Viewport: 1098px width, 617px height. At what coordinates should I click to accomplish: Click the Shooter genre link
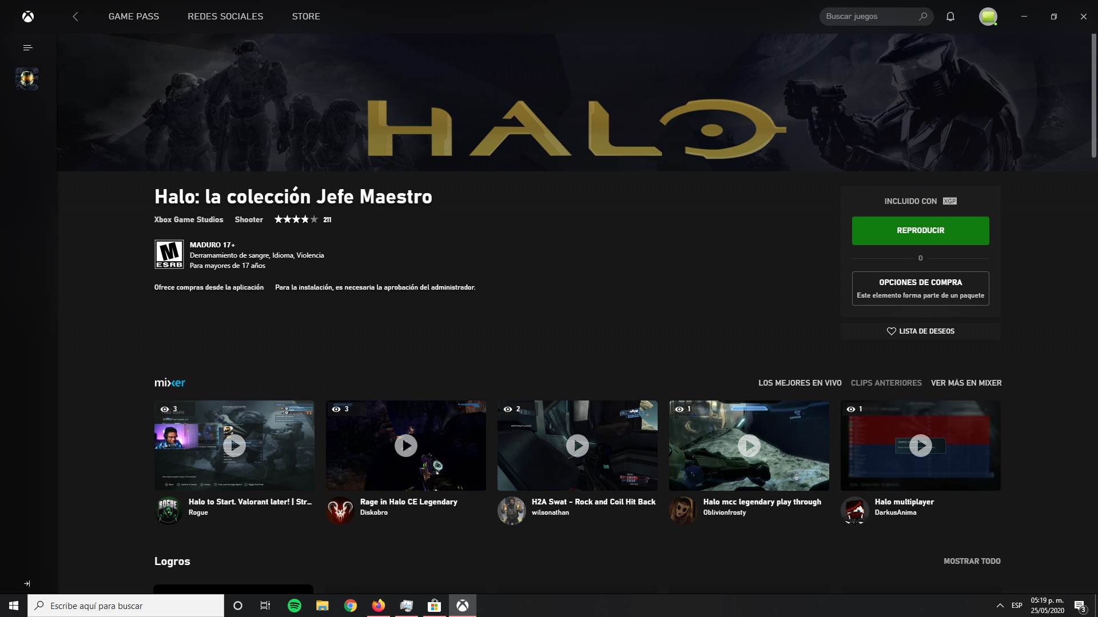tap(249, 219)
